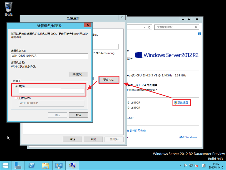
Task: Open the Recycle Bin desktop icon
Action: point(8,9)
